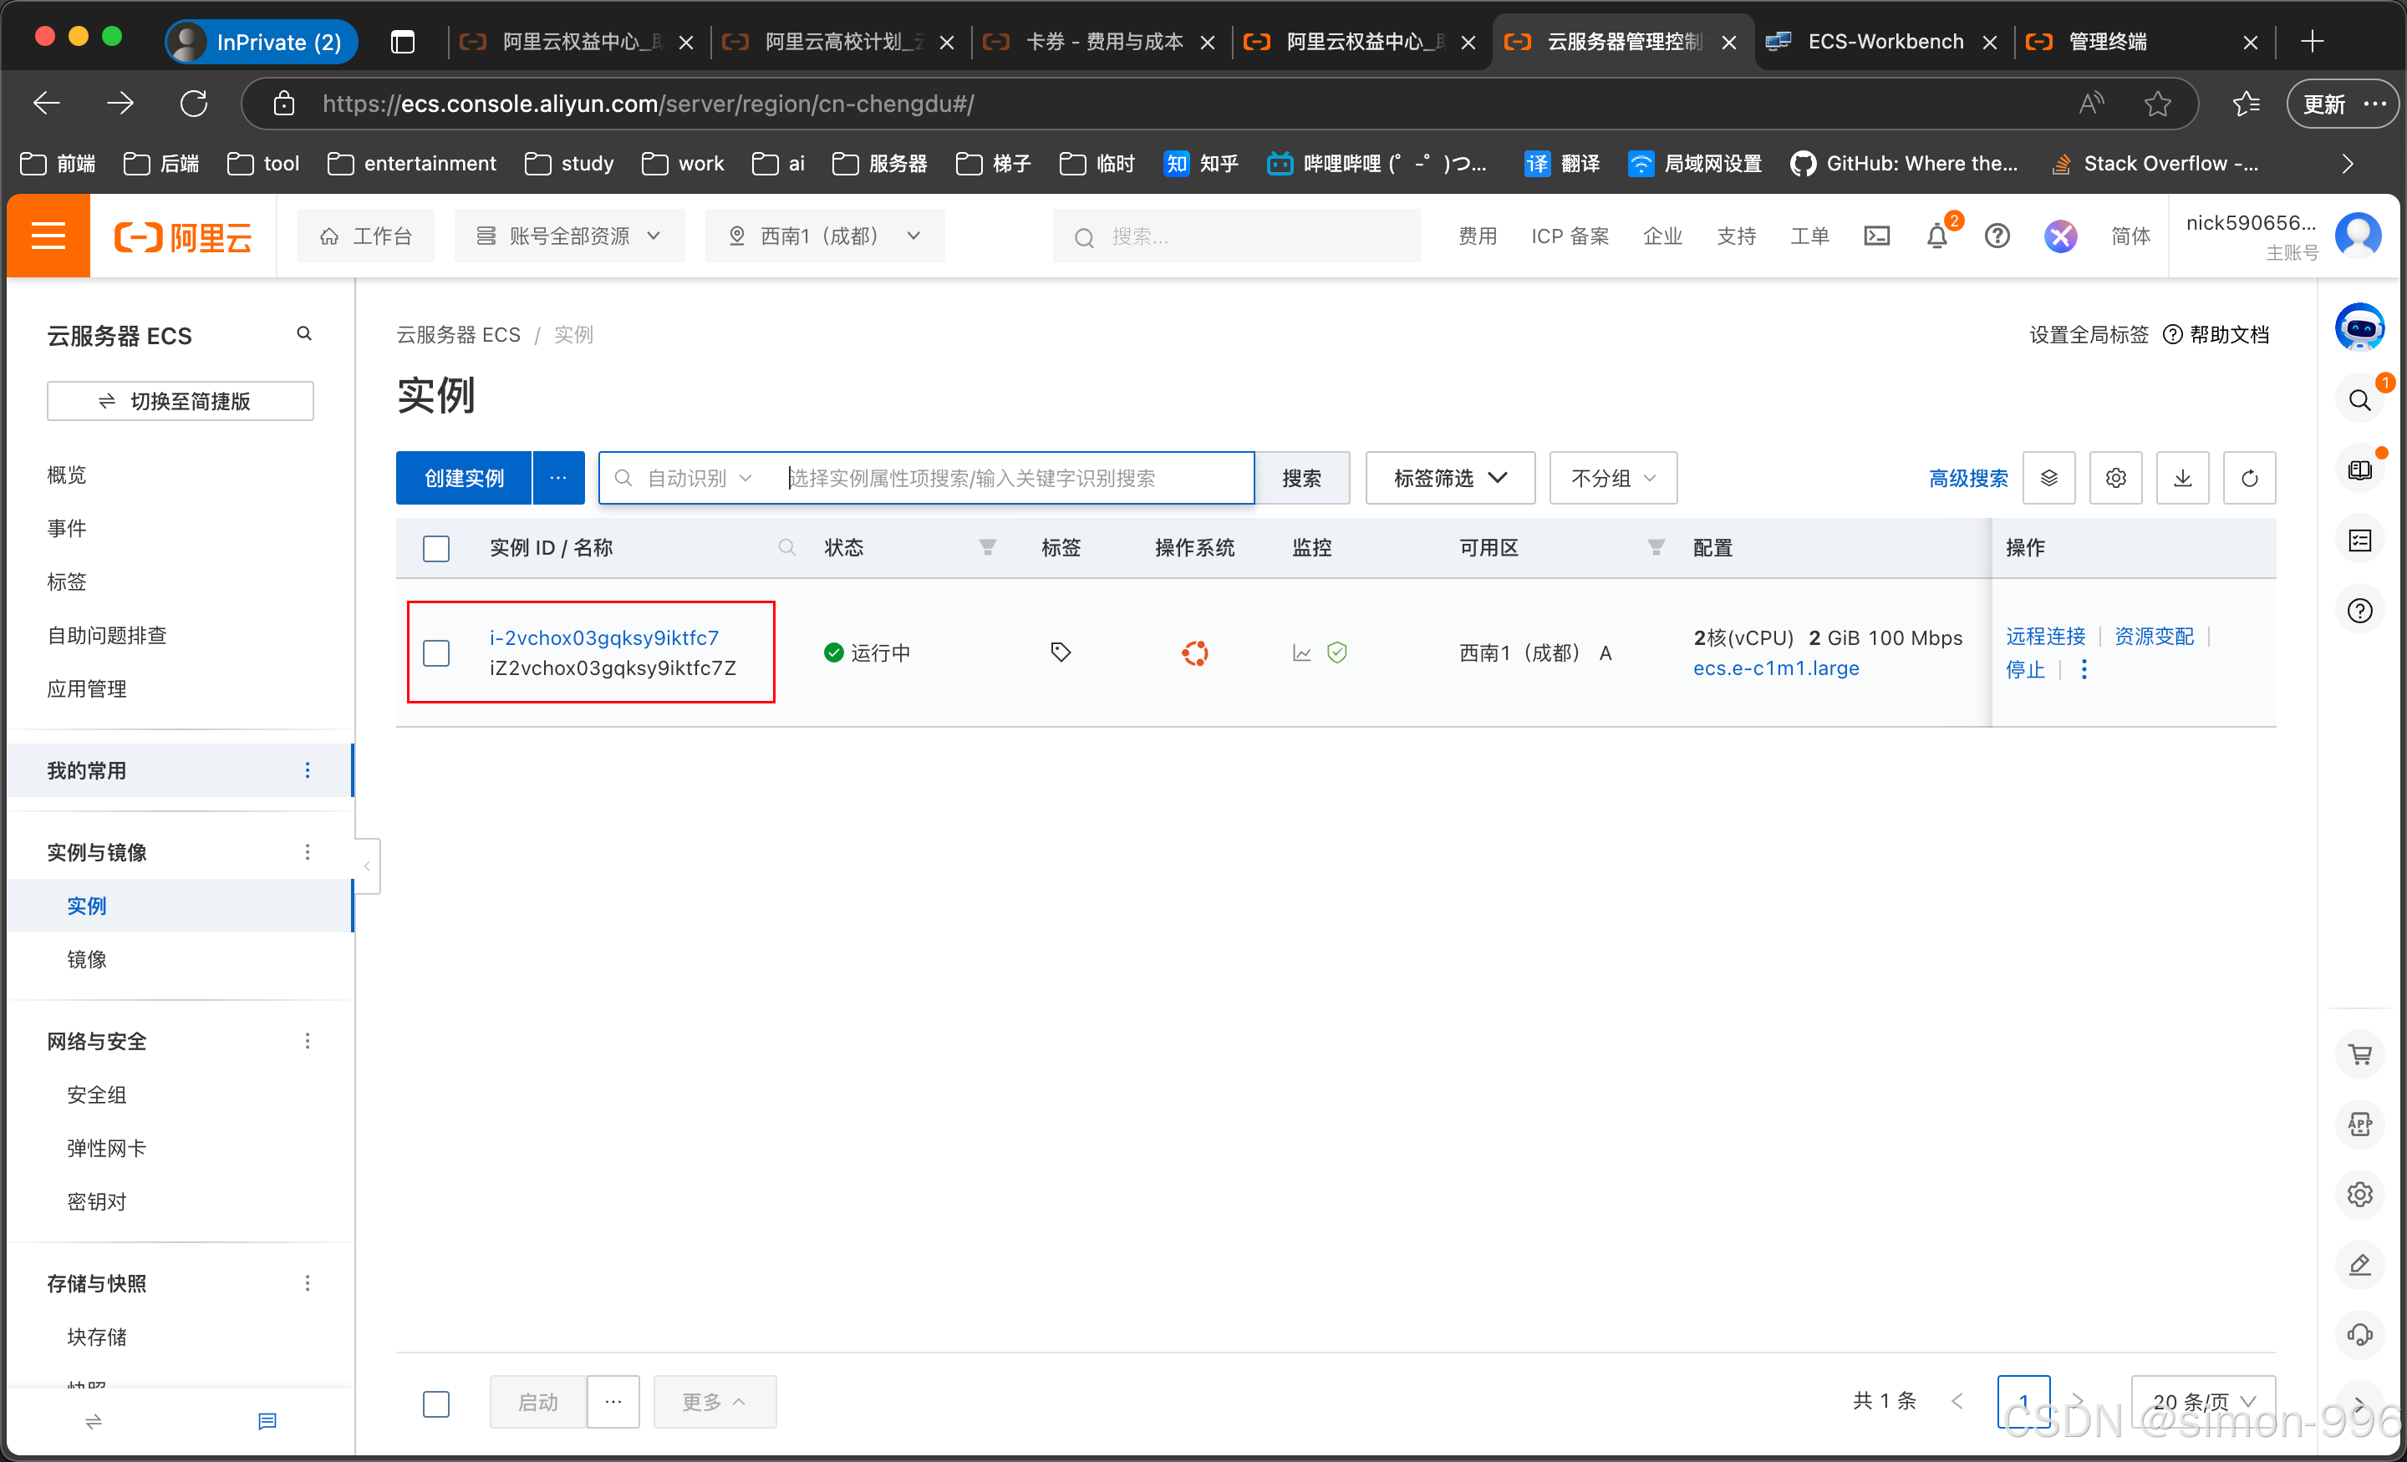Screen dimensions: 2407x1462
Task: Expand the create-instance more options button
Action: tap(559, 478)
